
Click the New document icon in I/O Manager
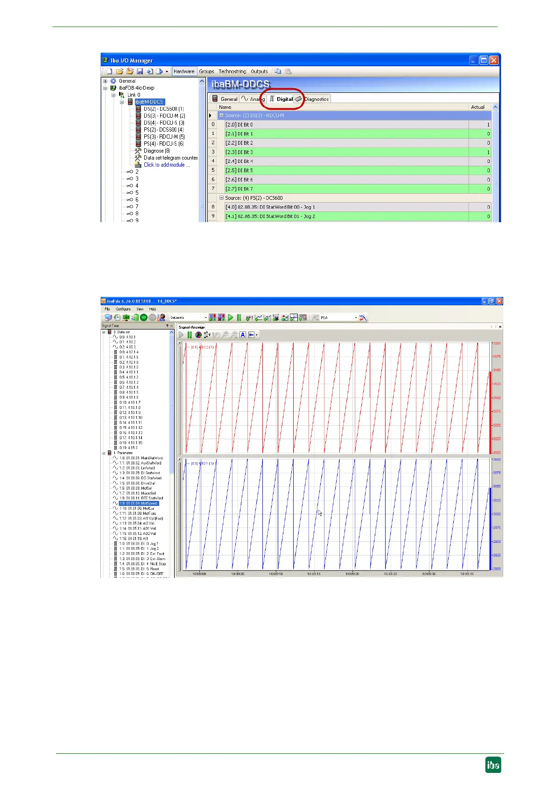tap(109, 71)
